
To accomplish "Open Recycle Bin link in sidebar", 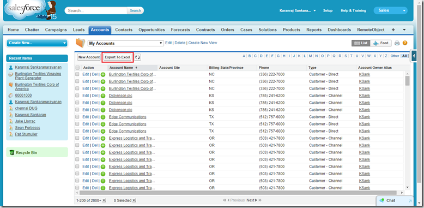I will click(27, 153).
